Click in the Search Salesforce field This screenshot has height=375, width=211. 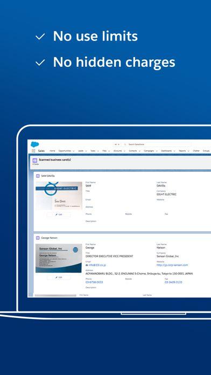click(x=157, y=144)
